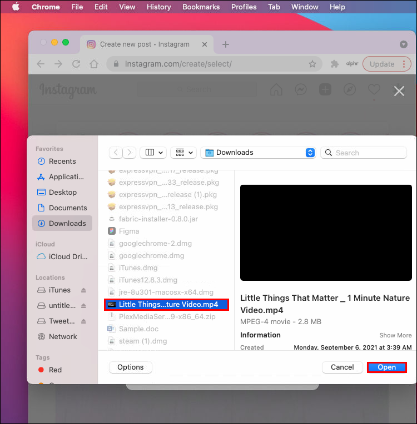Go forward in the file dialog

point(129,153)
